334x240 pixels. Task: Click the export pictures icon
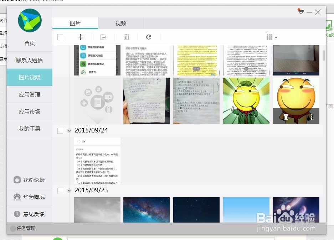(103, 37)
